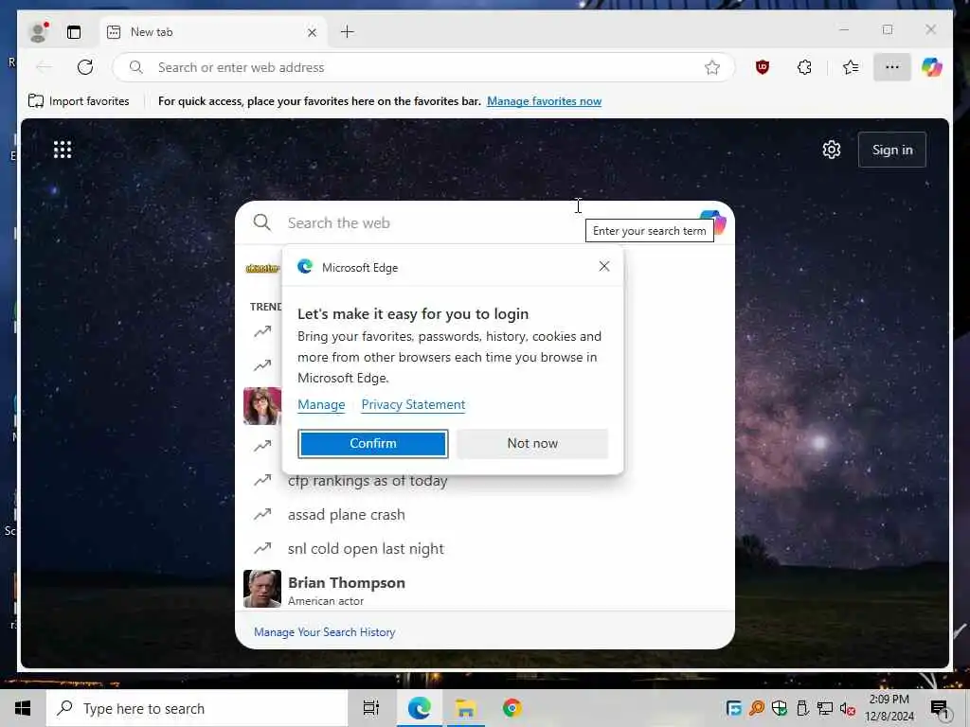Open the Windows Security tray icon
Viewport: 970px width, 727px height.
pyautogui.click(x=780, y=708)
